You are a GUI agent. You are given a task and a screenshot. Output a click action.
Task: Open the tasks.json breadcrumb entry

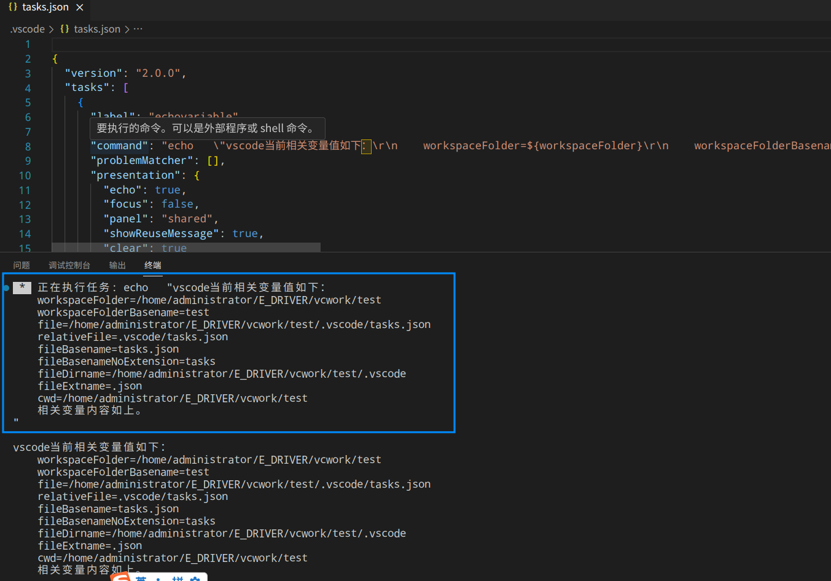click(97, 29)
